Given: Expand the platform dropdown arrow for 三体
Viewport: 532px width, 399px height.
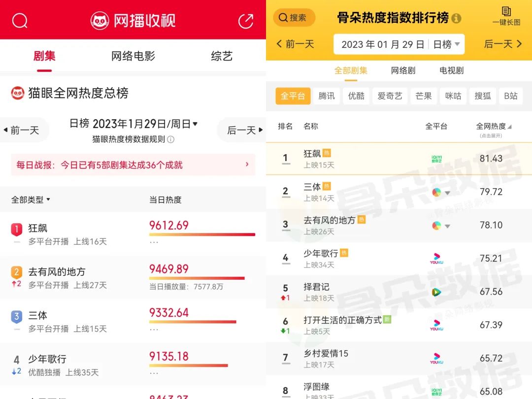Looking at the screenshot, I should pyautogui.click(x=447, y=193).
